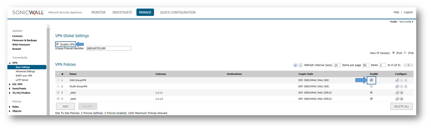Choose IPv4 view radio button

(x=393, y=53)
